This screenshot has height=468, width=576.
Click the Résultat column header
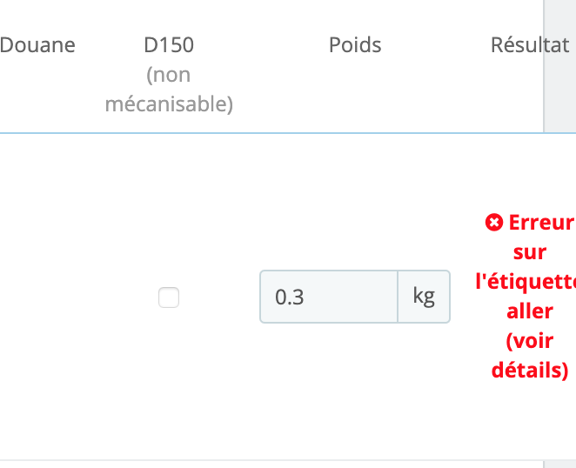[x=529, y=45]
